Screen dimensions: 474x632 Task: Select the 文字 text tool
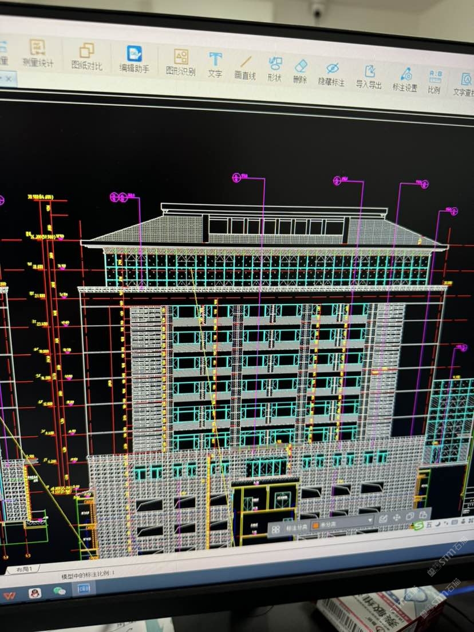[x=215, y=64]
